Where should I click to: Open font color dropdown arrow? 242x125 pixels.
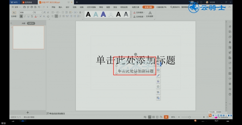[x=38, y=16]
